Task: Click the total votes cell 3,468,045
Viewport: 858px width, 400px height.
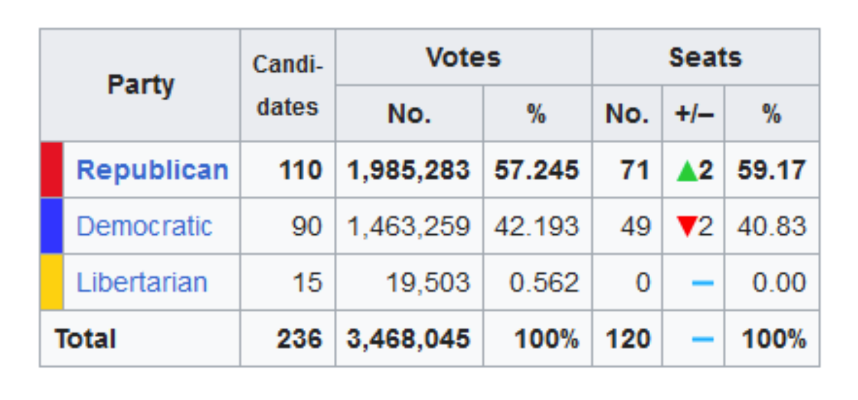Action: tap(409, 339)
